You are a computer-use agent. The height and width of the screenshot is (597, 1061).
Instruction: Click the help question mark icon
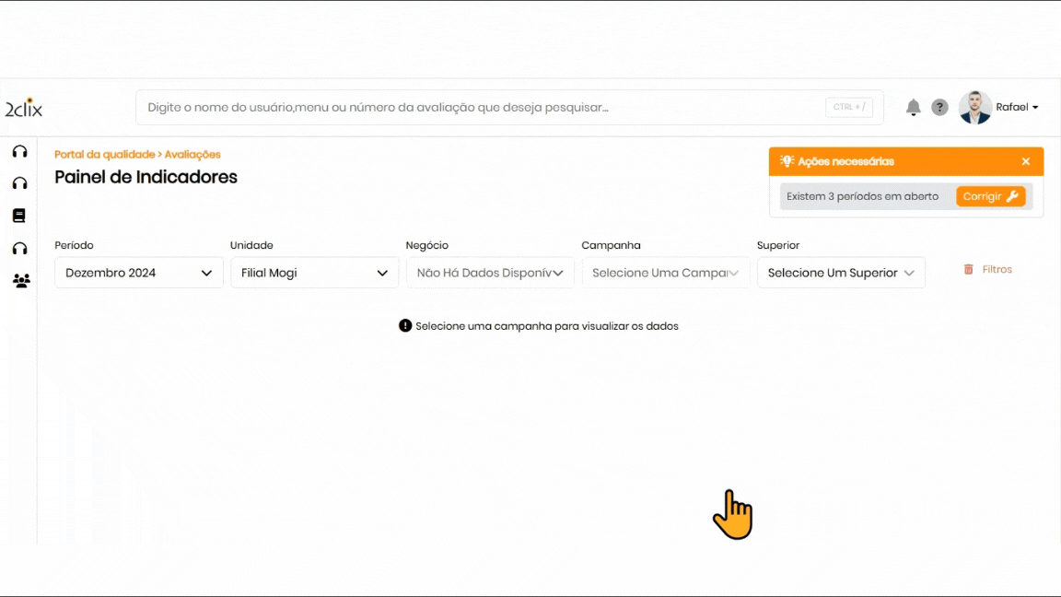point(939,108)
